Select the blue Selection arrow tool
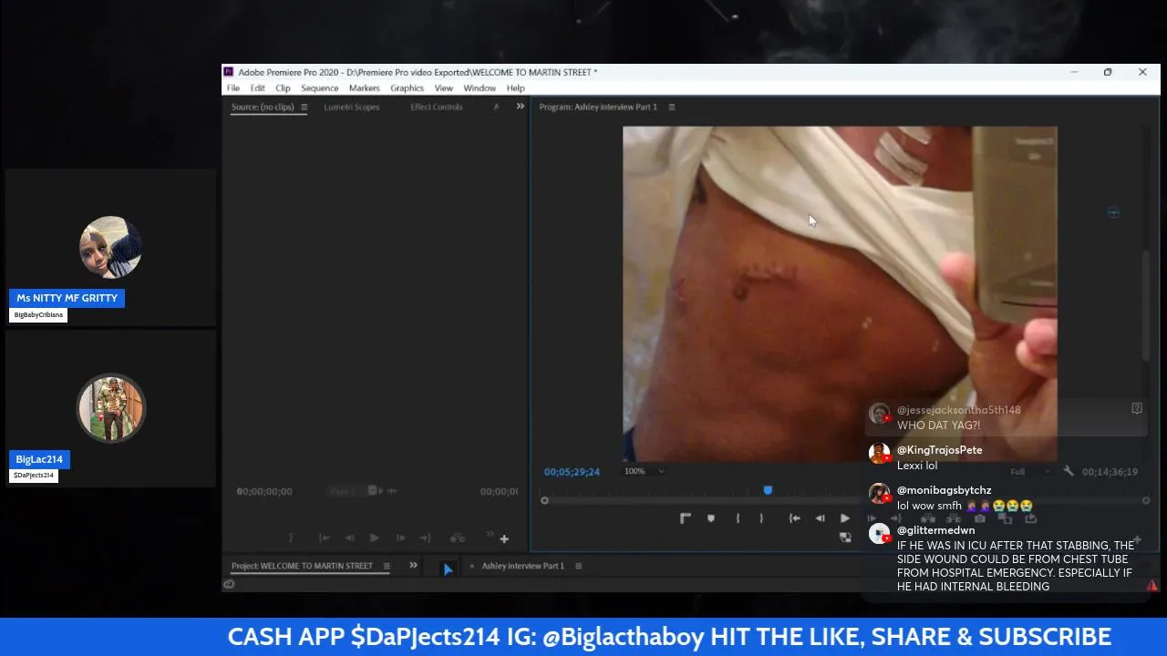 (448, 569)
